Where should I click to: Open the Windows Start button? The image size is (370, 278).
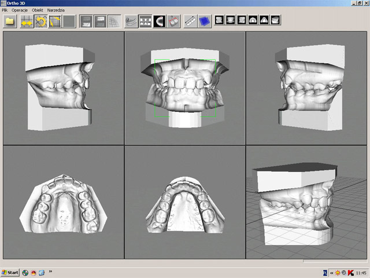click(10, 273)
